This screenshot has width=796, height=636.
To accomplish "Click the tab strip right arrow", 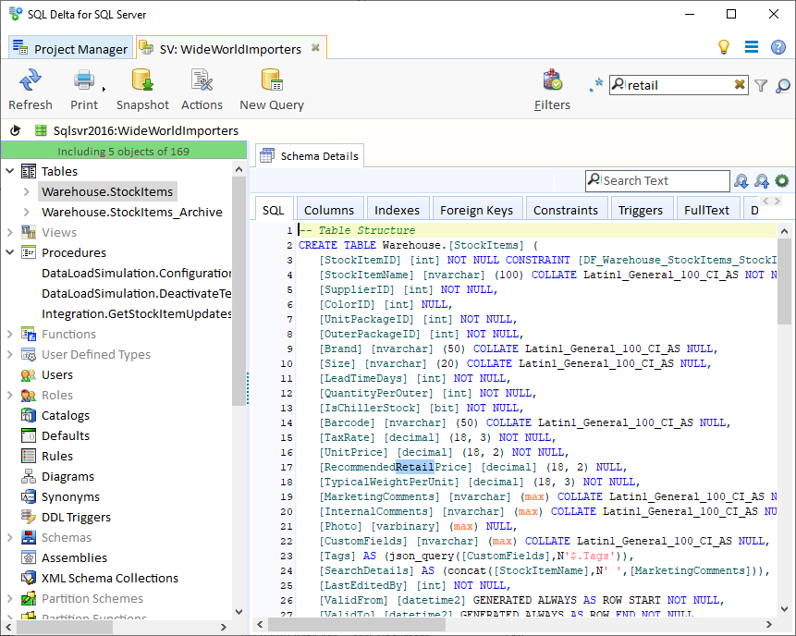I will pos(778,201).
